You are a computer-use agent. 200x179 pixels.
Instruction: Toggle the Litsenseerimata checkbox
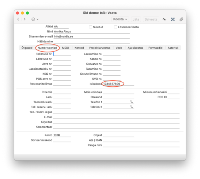pyautogui.click(x=116, y=27)
